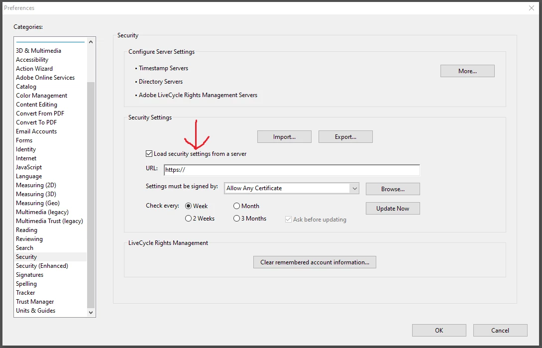Image resolution: width=542 pixels, height=348 pixels.
Task: Select Email Accounts category
Action: [36, 131]
